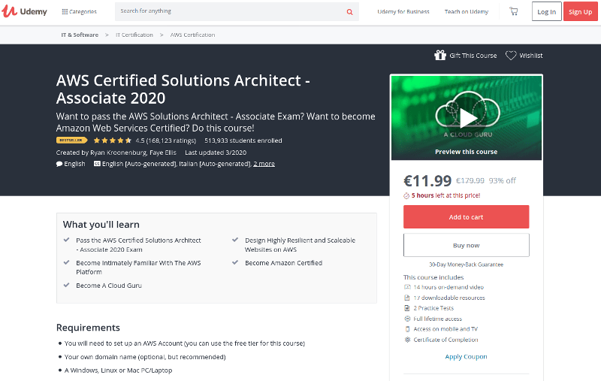Click the Bestseller badge
Image resolution: width=601 pixels, height=381 pixels.
click(71, 141)
